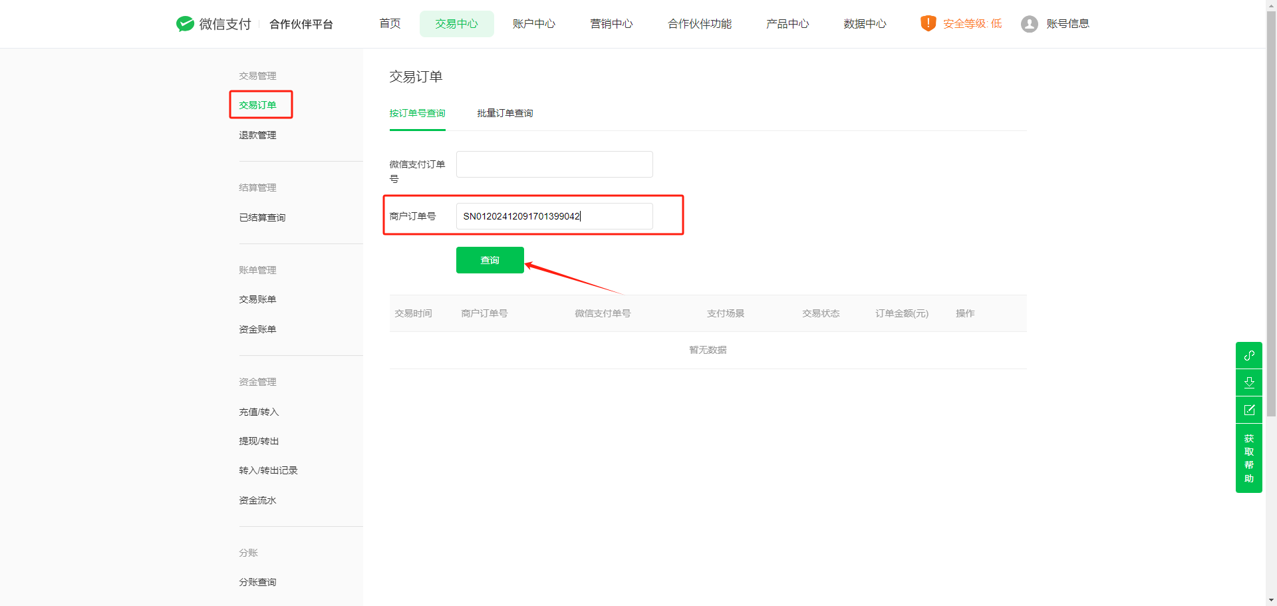
Task: Click the 安全等级: 低 link
Action: (972, 24)
